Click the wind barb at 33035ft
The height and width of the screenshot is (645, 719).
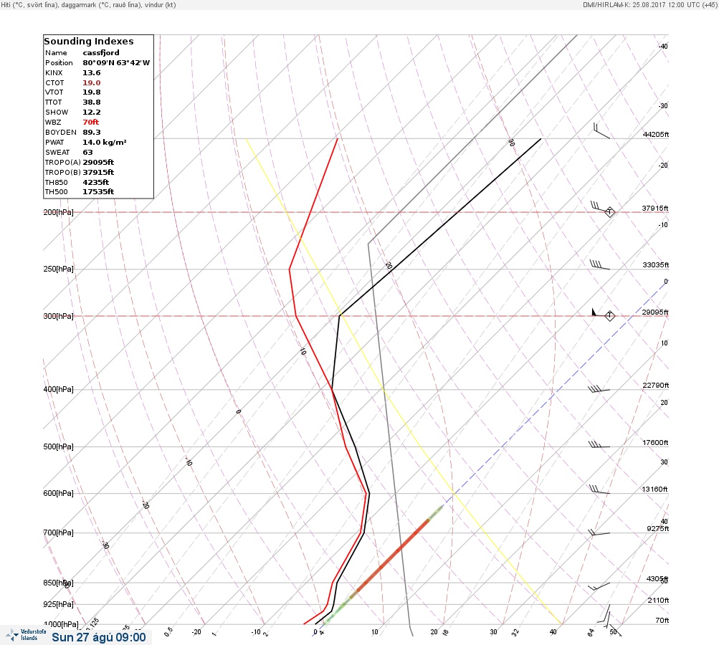tap(600, 265)
